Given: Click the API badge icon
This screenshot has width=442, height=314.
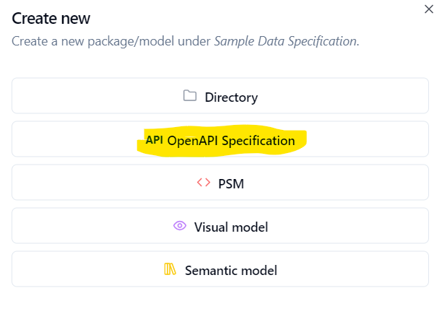Looking at the screenshot, I should (154, 140).
